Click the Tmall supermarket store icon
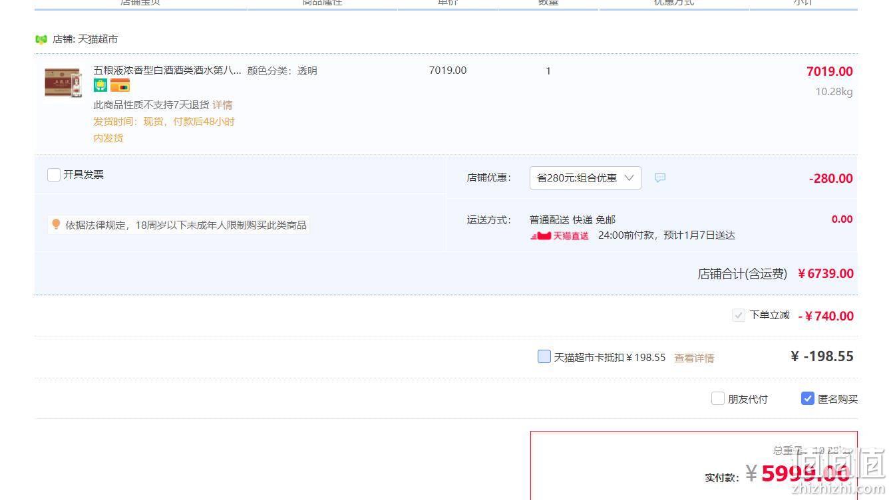This screenshot has width=891, height=500. click(x=41, y=39)
